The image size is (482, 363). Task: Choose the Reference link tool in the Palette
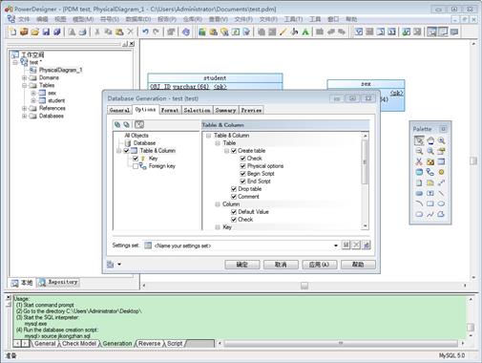coord(430,172)
